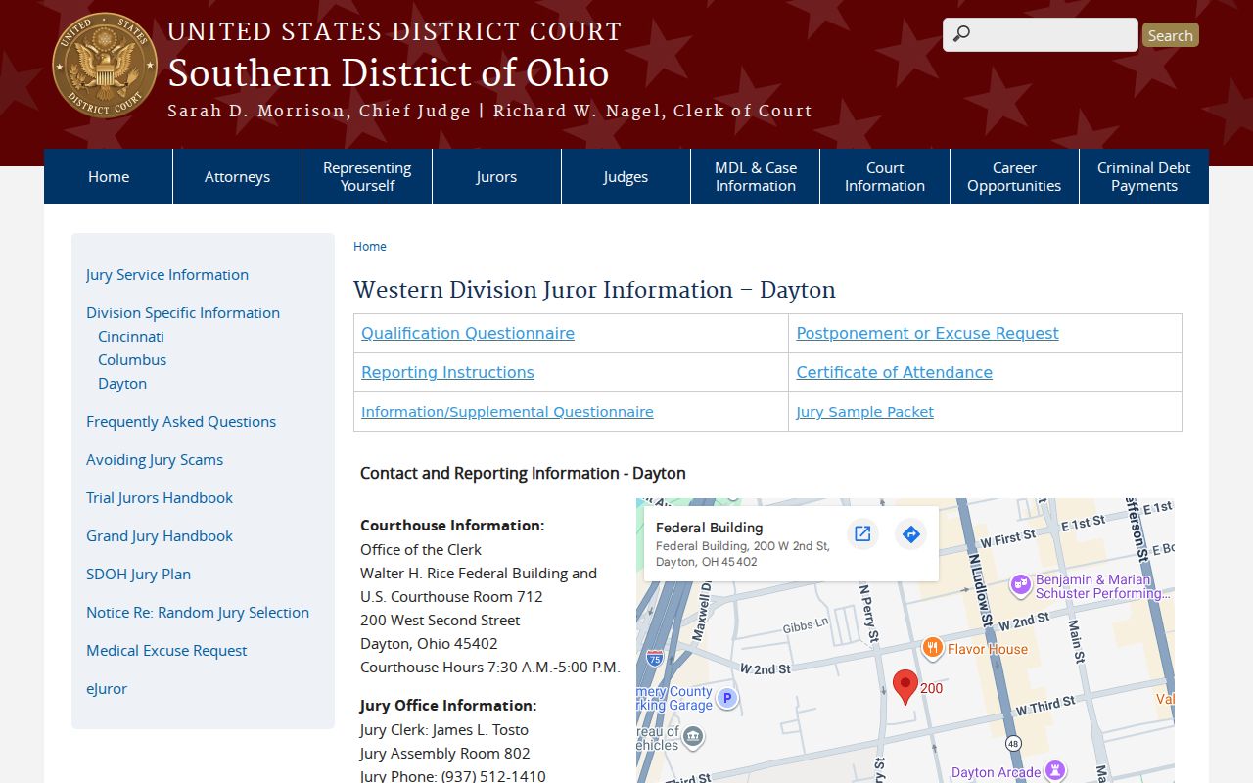Select Columbus in the sidebar

click(x=132, y=360)
